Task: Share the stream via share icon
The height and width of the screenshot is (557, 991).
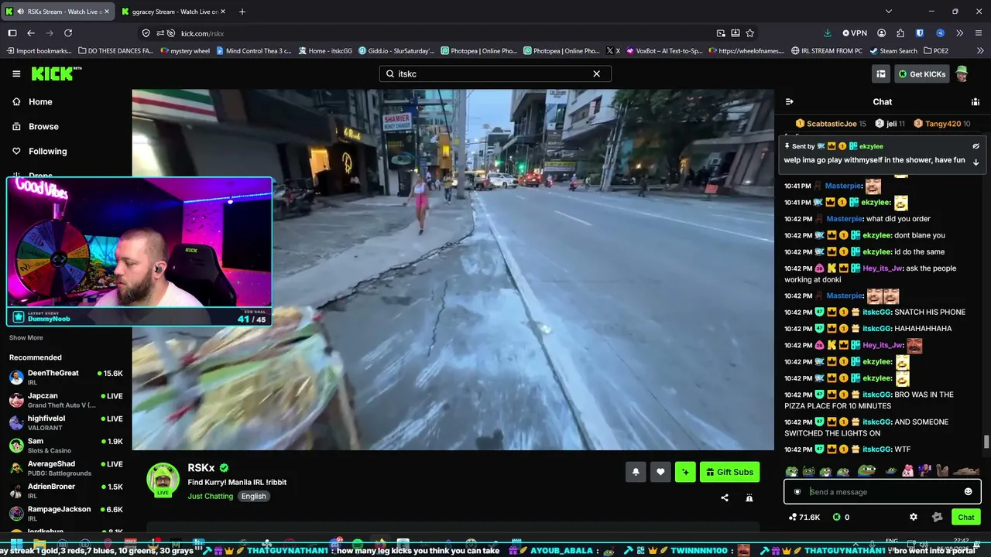Action: (725, 498)
